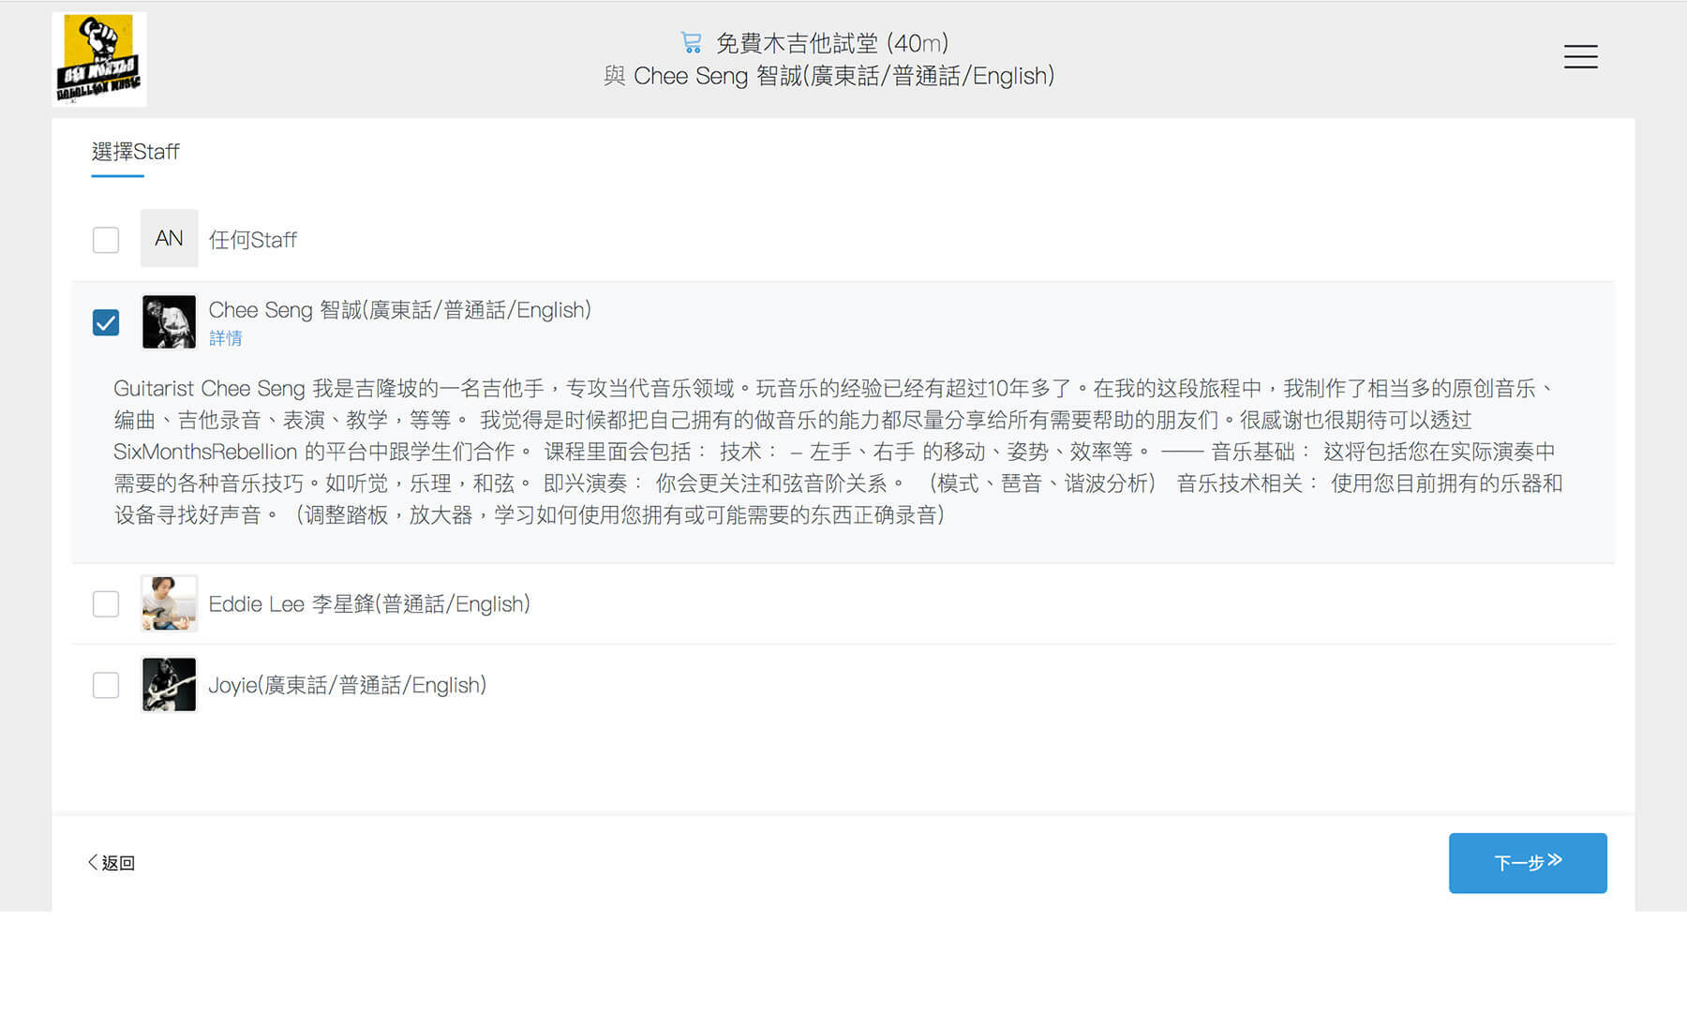Viewport: 1687px width, 1026px height.
Task: Click Joyie's profile photo
Action: 169,685
